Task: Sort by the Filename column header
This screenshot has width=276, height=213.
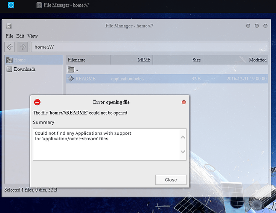Action: tap(88, 60)
